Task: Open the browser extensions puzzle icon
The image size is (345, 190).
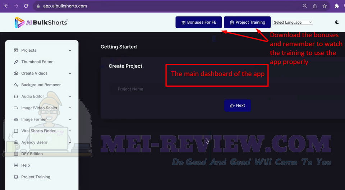Action: click(337, 6)
